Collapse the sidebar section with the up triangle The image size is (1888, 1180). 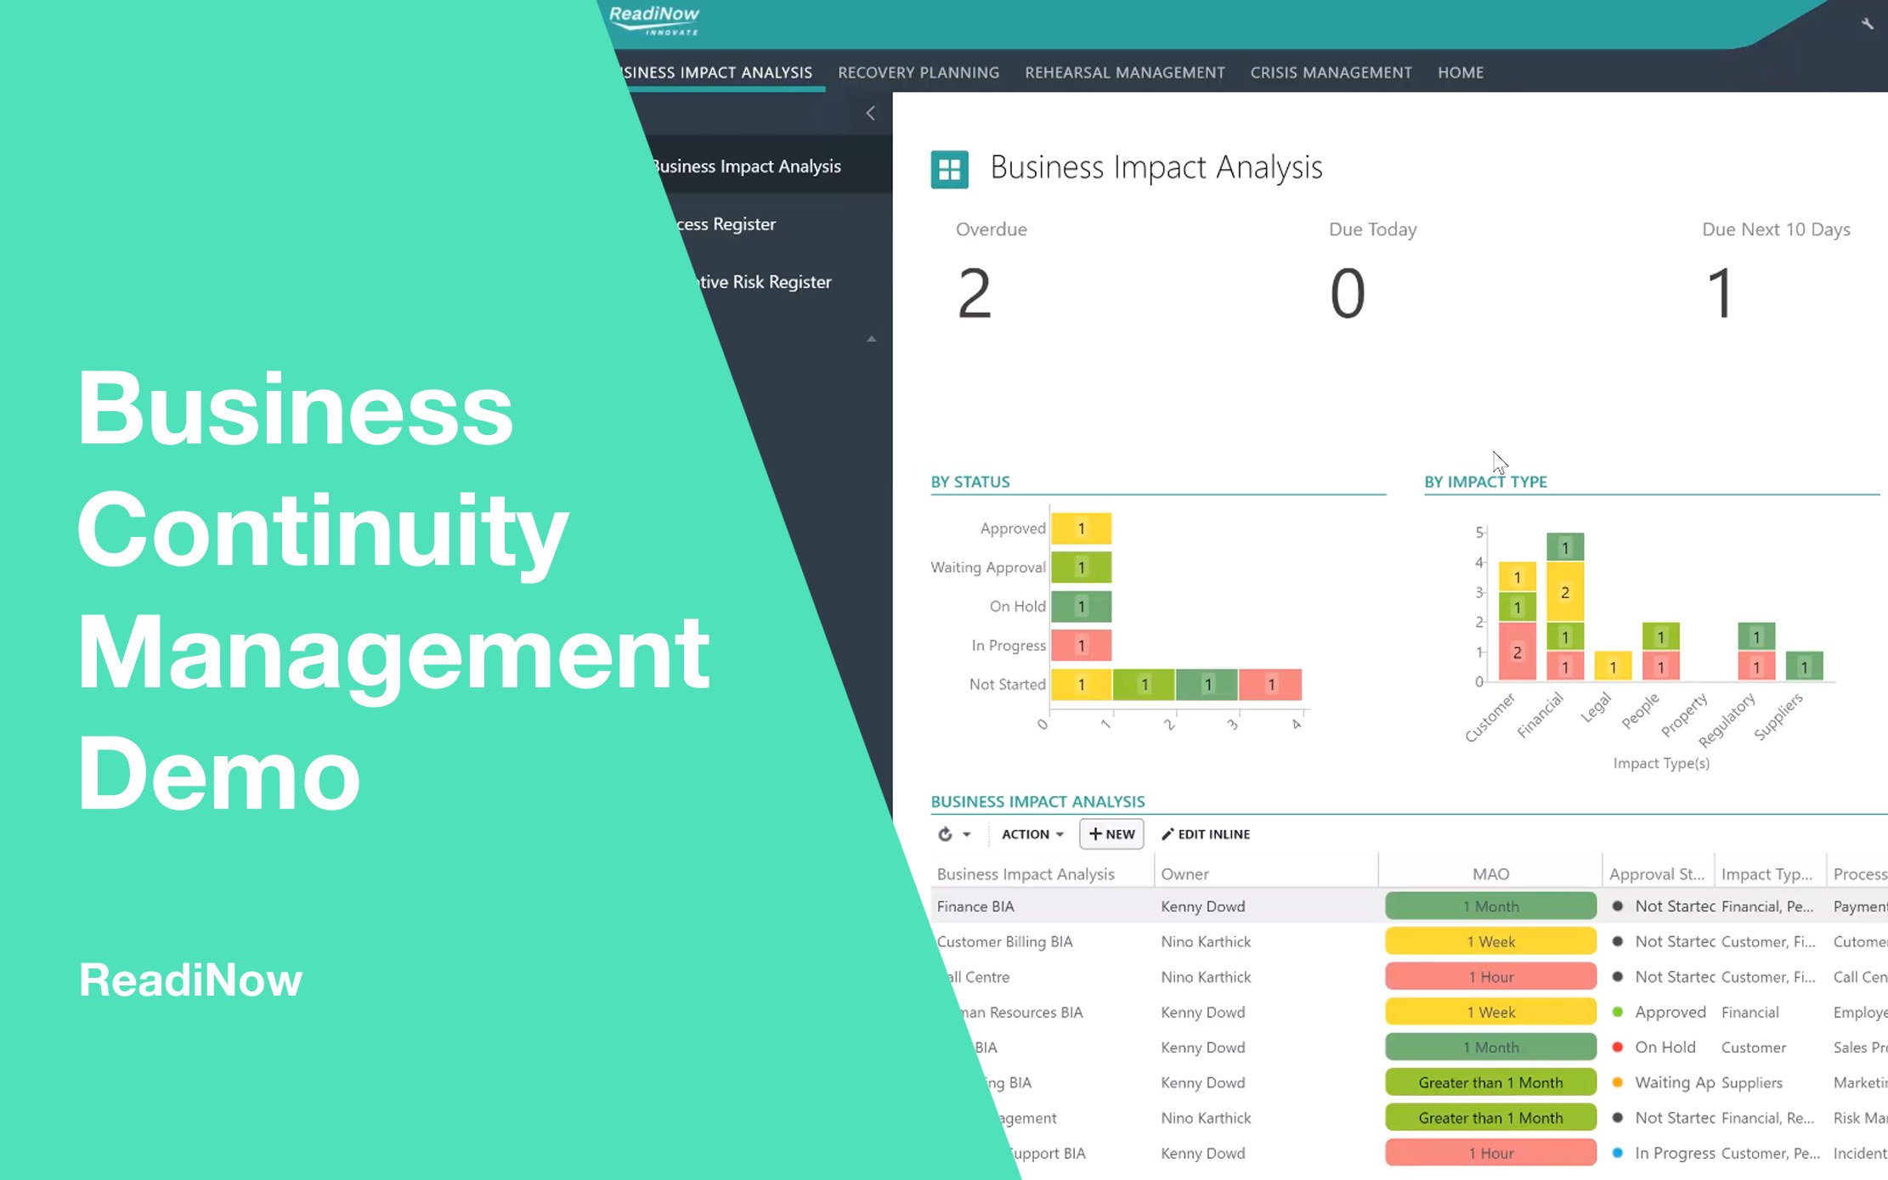(871, 339)
